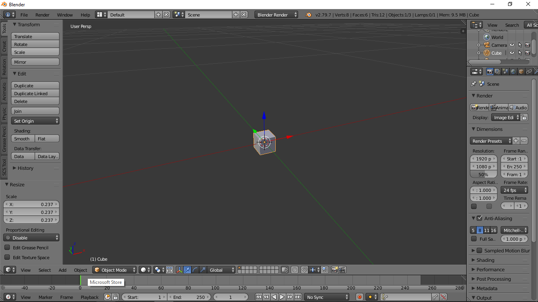This screenshot has width=538, height=302.
Task: Enable the Full Sample checkbox
Action: pos(474,239)
